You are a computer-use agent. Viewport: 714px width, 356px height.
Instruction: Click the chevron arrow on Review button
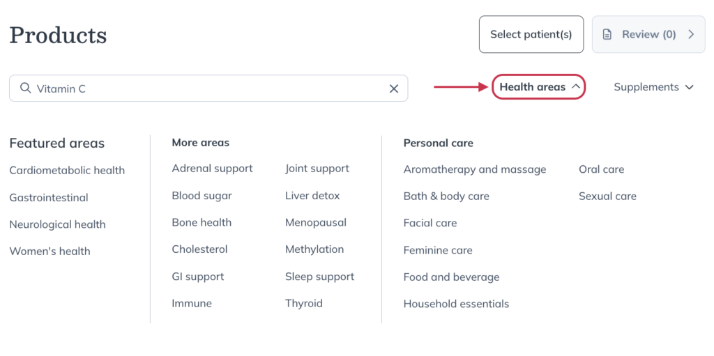(x=691, y=34)
